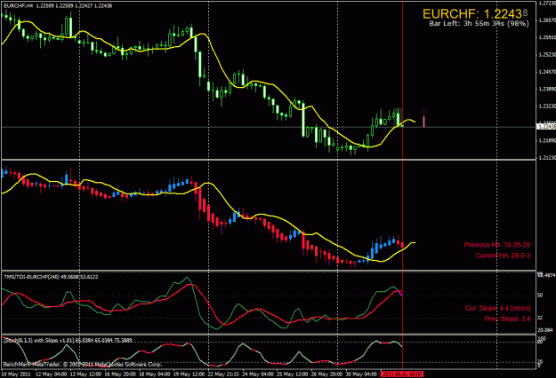Click the 1.2389 price axis label
The height and width of the screenshot is (378, 556).
click(546, 89)
